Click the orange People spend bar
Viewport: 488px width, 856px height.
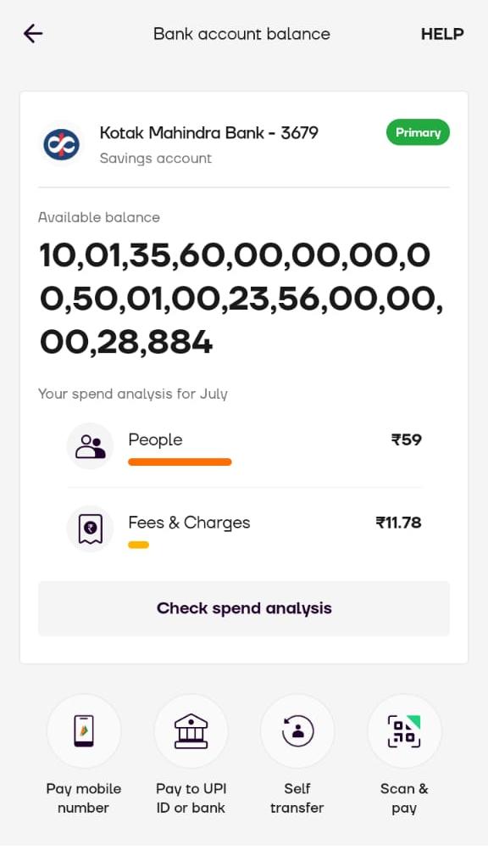[180, 462]
